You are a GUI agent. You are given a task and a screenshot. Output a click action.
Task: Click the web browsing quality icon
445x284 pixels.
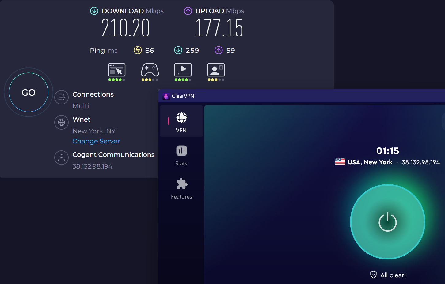pos(116,70)
